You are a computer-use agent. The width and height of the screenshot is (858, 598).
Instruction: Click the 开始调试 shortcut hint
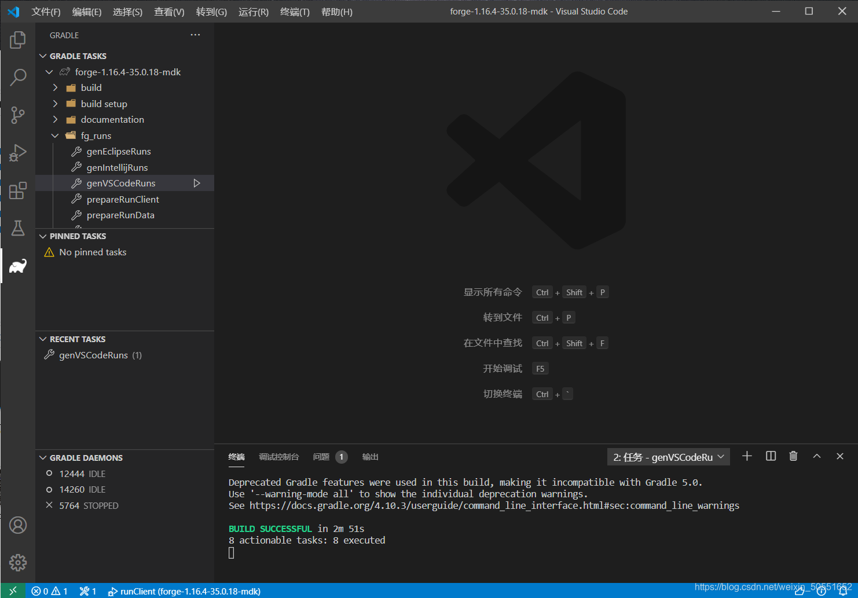click(x=503, y=369)
